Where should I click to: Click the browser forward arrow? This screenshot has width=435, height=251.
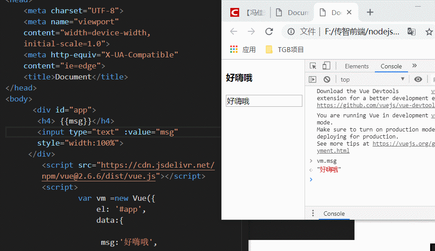pyautogui.click(x=251, y=32)
